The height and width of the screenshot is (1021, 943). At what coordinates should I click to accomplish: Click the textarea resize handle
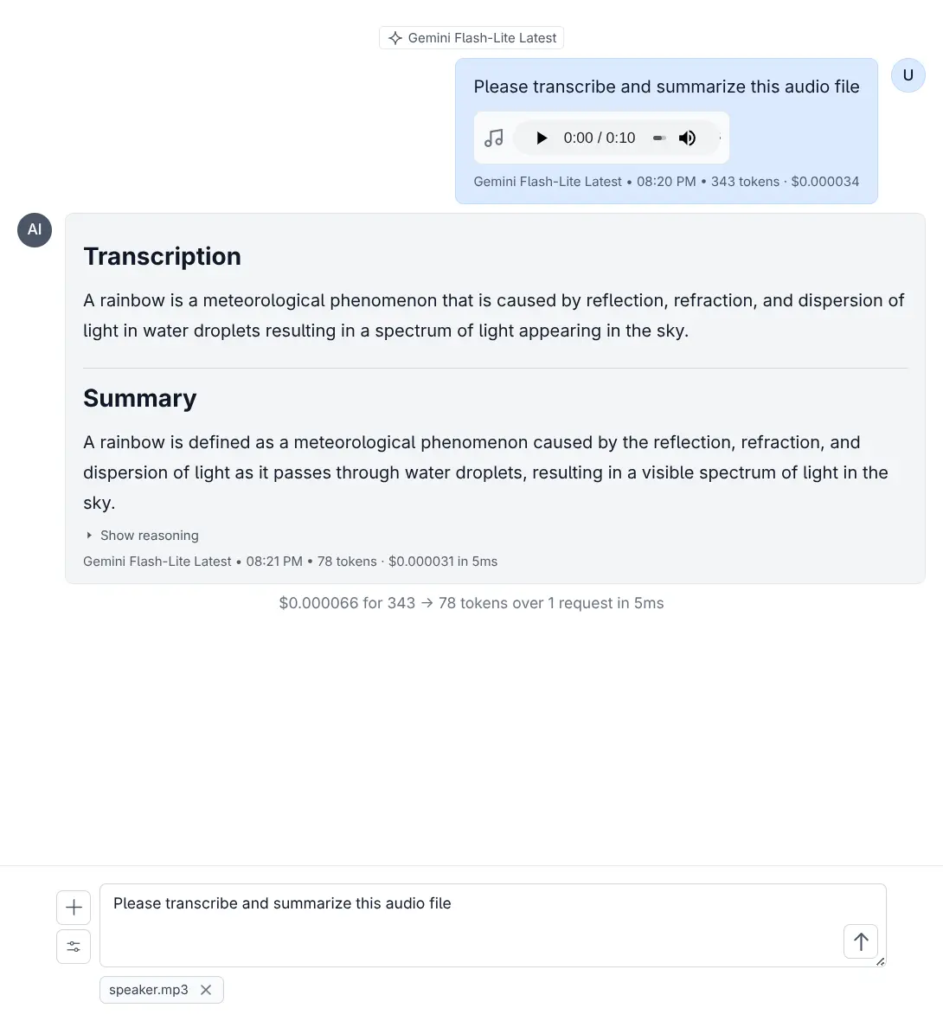pyautogui.click(x=881, y=961)
